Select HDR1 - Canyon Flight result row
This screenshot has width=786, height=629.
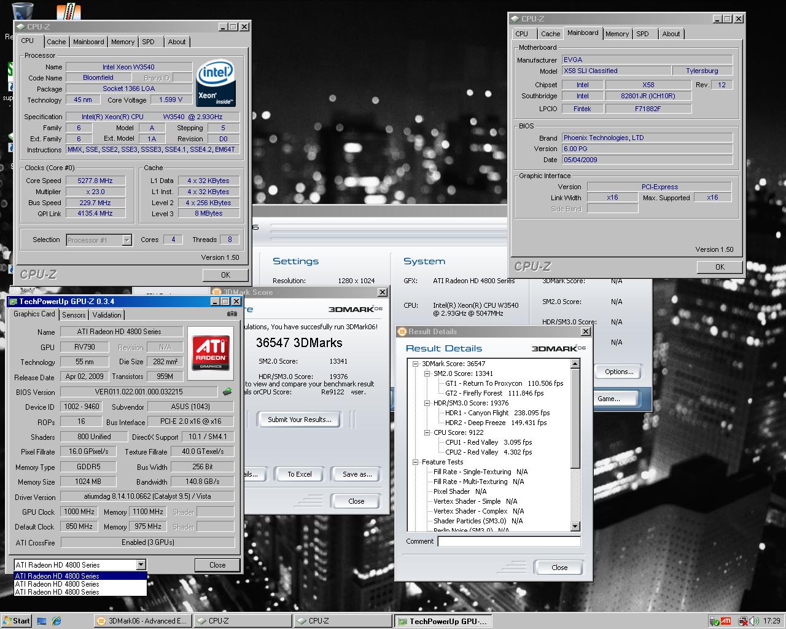point(497,413)
